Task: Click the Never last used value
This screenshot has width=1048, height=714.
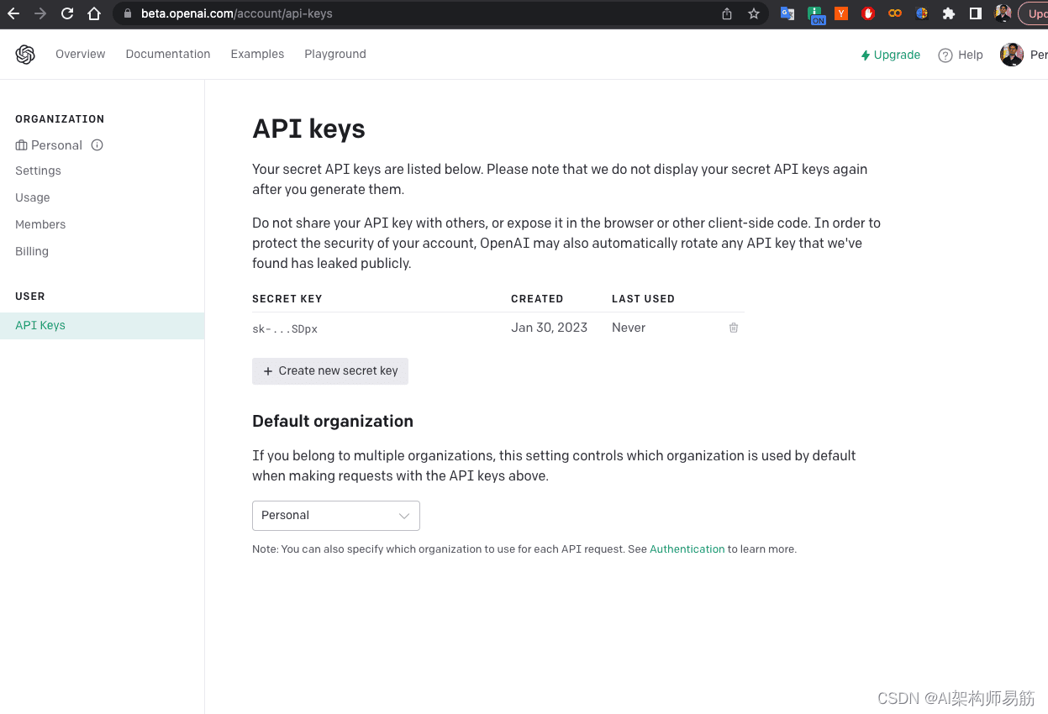Action: 629,328
